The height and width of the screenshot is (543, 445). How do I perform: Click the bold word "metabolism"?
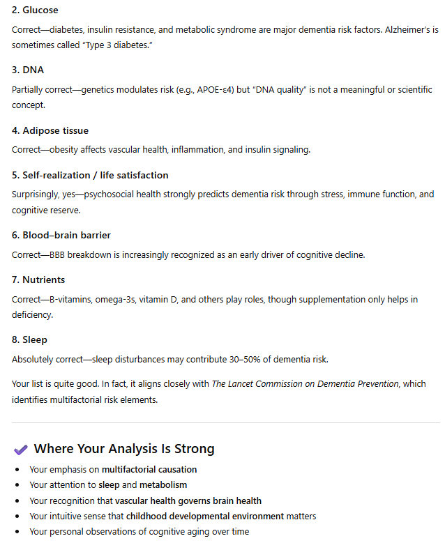click(163, 485)
